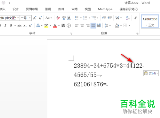Sort the text with A-Z icon
Screen dimensions: 160x118
tap(128, 18)
